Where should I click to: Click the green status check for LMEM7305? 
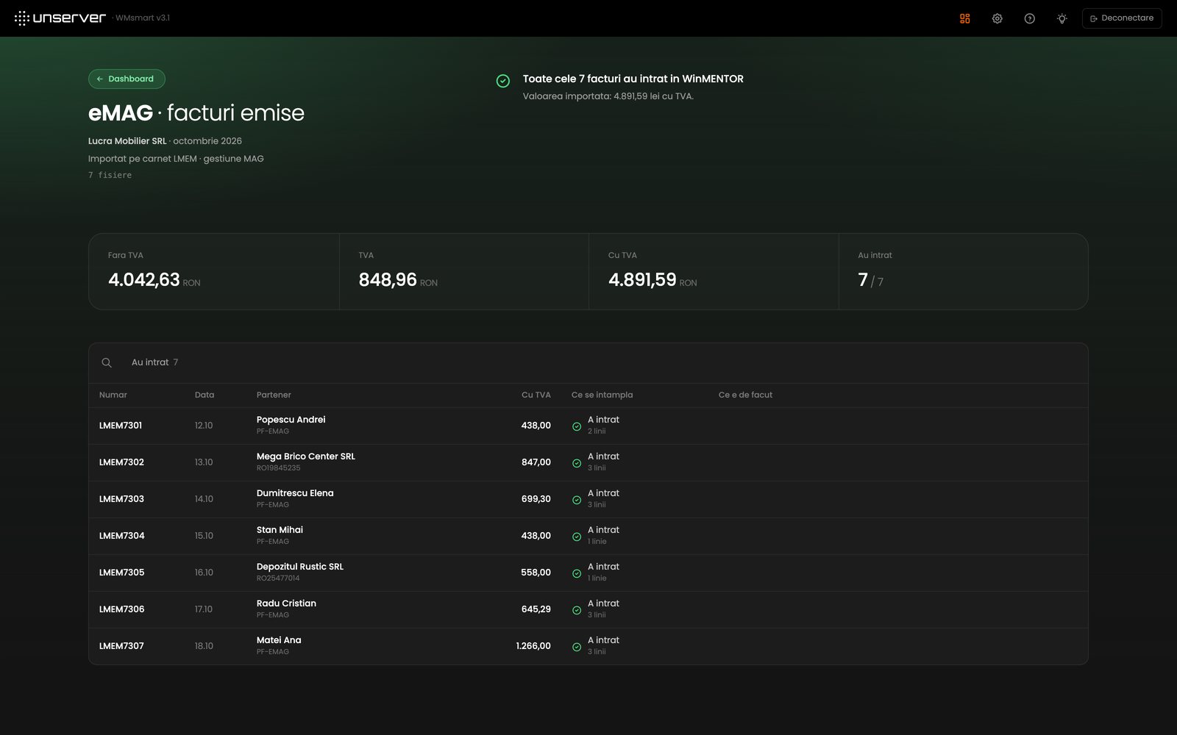(x=577, y=573)
